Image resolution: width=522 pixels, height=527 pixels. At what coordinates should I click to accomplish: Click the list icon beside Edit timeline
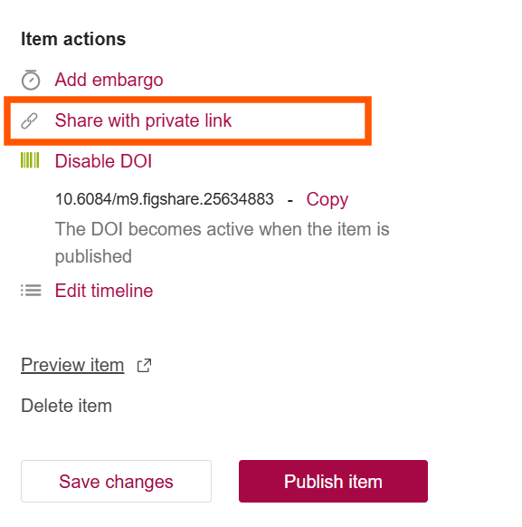31,291
